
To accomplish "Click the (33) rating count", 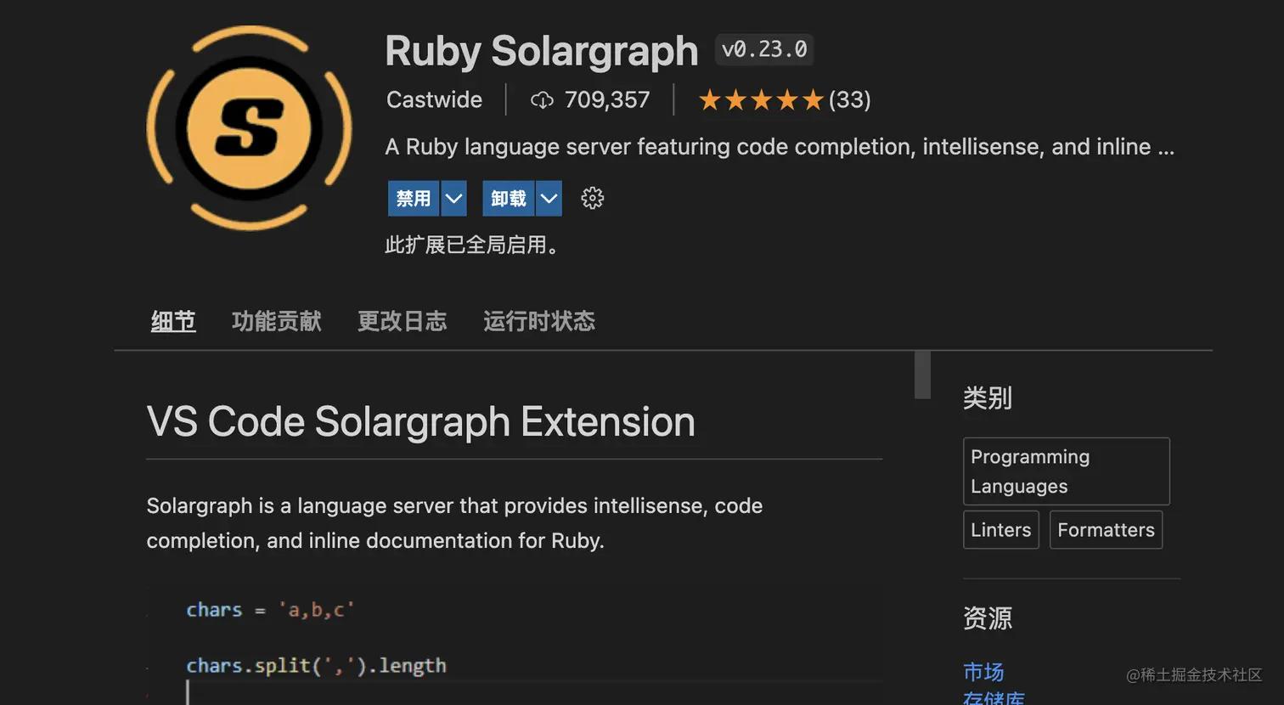I will pyautogui.click(x=850, y=100).
